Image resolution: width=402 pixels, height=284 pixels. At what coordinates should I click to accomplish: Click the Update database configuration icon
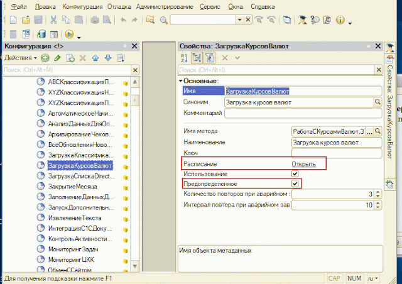tap(41, 34)
